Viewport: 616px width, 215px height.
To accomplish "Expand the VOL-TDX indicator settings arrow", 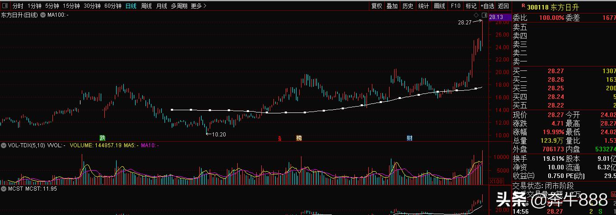I will 4,145.
